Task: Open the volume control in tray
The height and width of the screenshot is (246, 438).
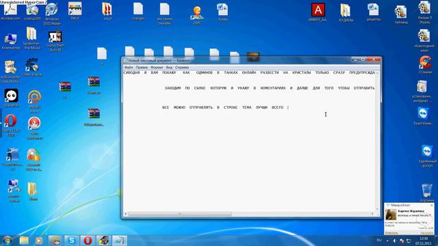Action: click(395, 241)
